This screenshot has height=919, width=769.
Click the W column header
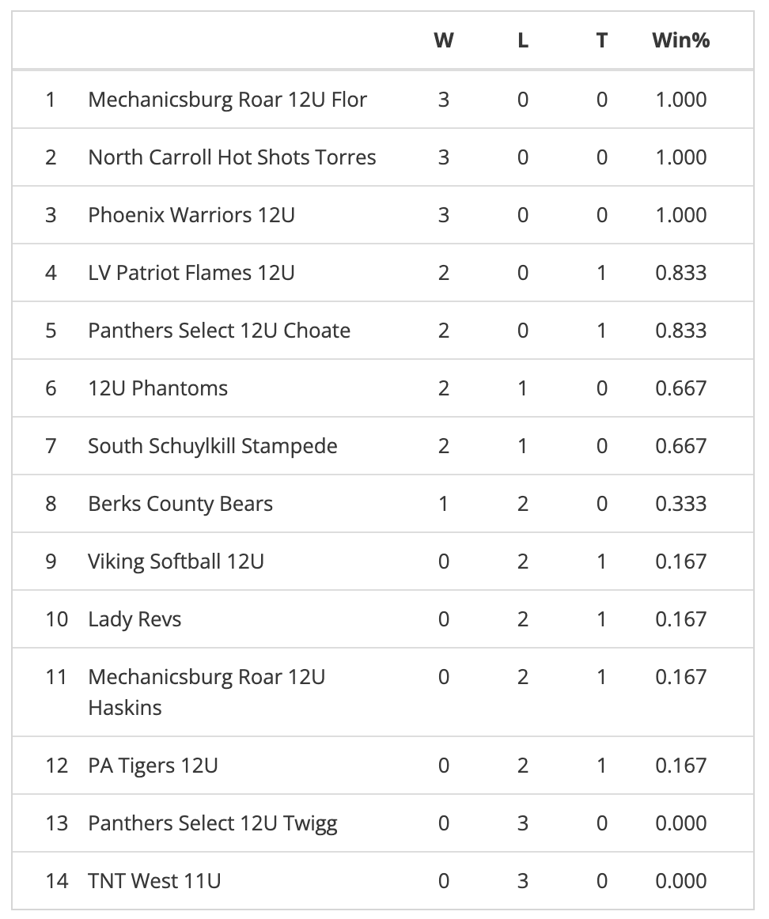pyautogui.click(x=444, y=40)
